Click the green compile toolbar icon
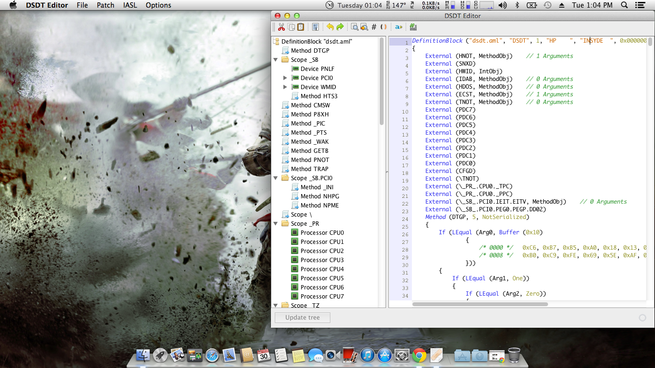The width and height of the screenshot is (655, 368). coord(413,27)
